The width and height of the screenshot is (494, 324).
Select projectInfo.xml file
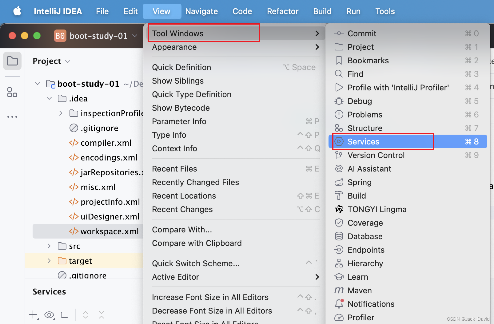pos(110,202)
